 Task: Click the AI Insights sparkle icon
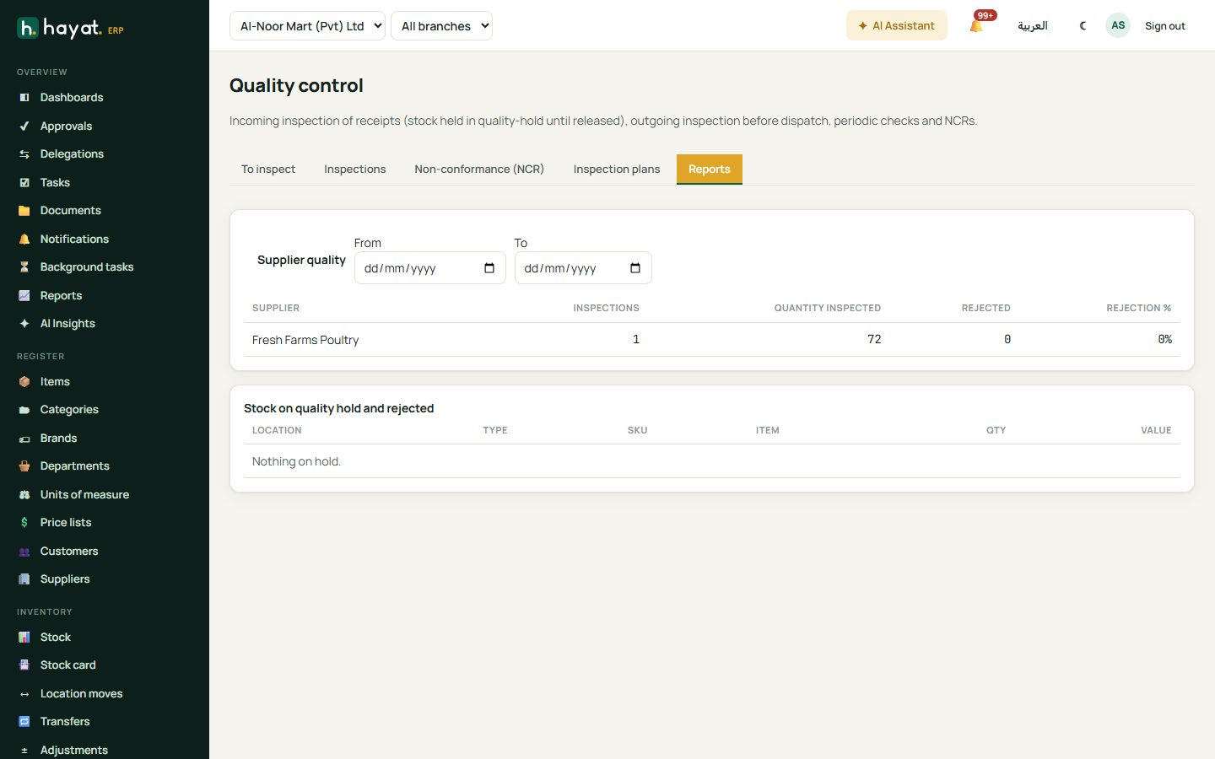pos(24,324)
